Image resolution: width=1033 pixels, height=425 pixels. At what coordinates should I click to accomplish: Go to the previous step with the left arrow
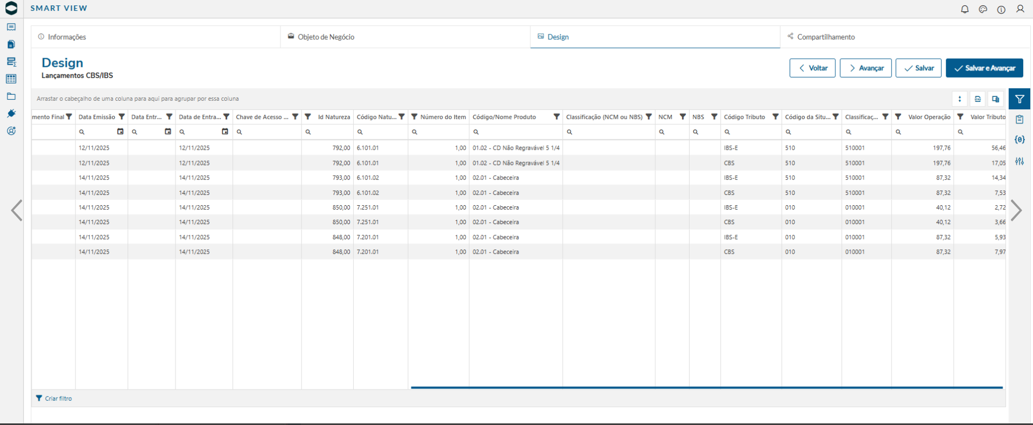17,211
